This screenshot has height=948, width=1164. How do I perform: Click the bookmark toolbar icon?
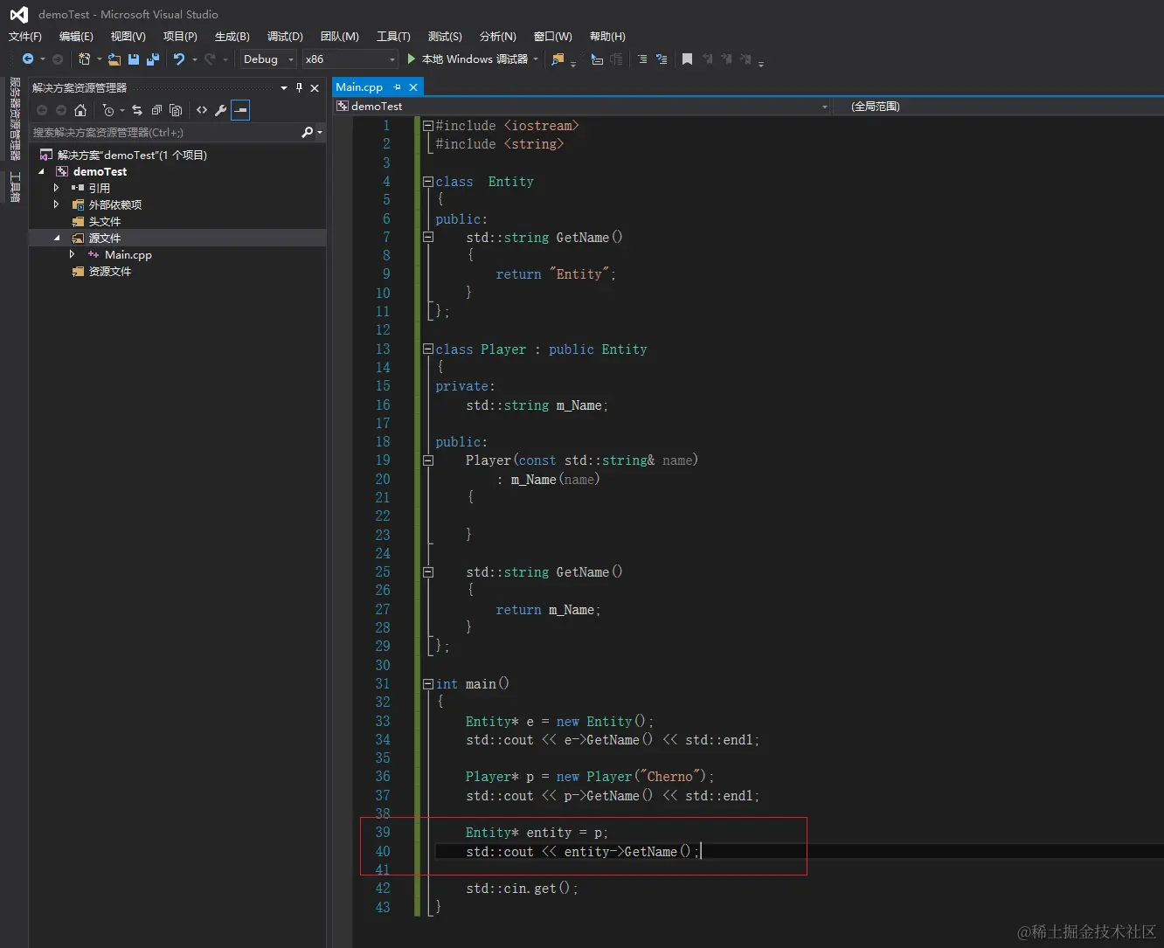687,59
